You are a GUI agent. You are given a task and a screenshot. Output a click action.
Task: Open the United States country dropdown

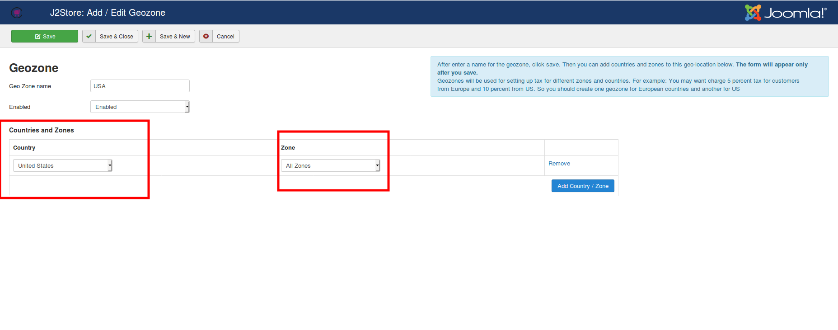tap(62, 165)
